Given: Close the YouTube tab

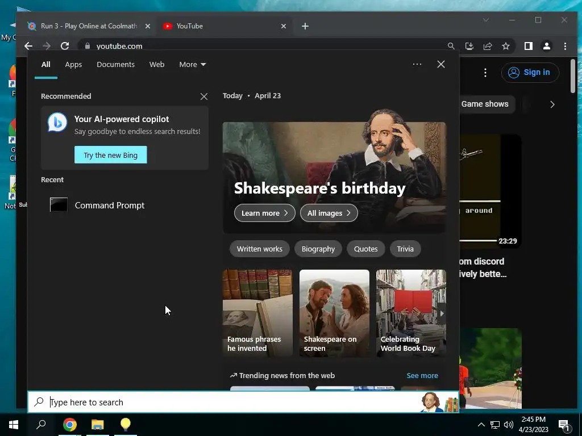Looking at the screenshot, I should pyautogui.click(x=284, y=26).
